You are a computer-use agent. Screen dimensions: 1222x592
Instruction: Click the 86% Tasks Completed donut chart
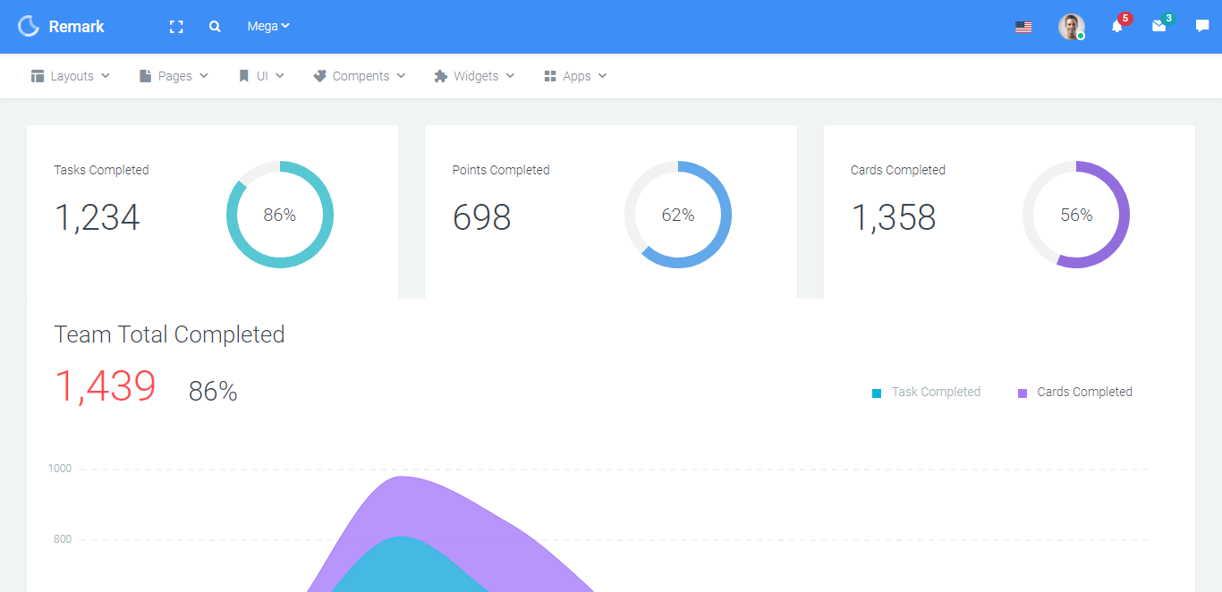coord(280,215)
